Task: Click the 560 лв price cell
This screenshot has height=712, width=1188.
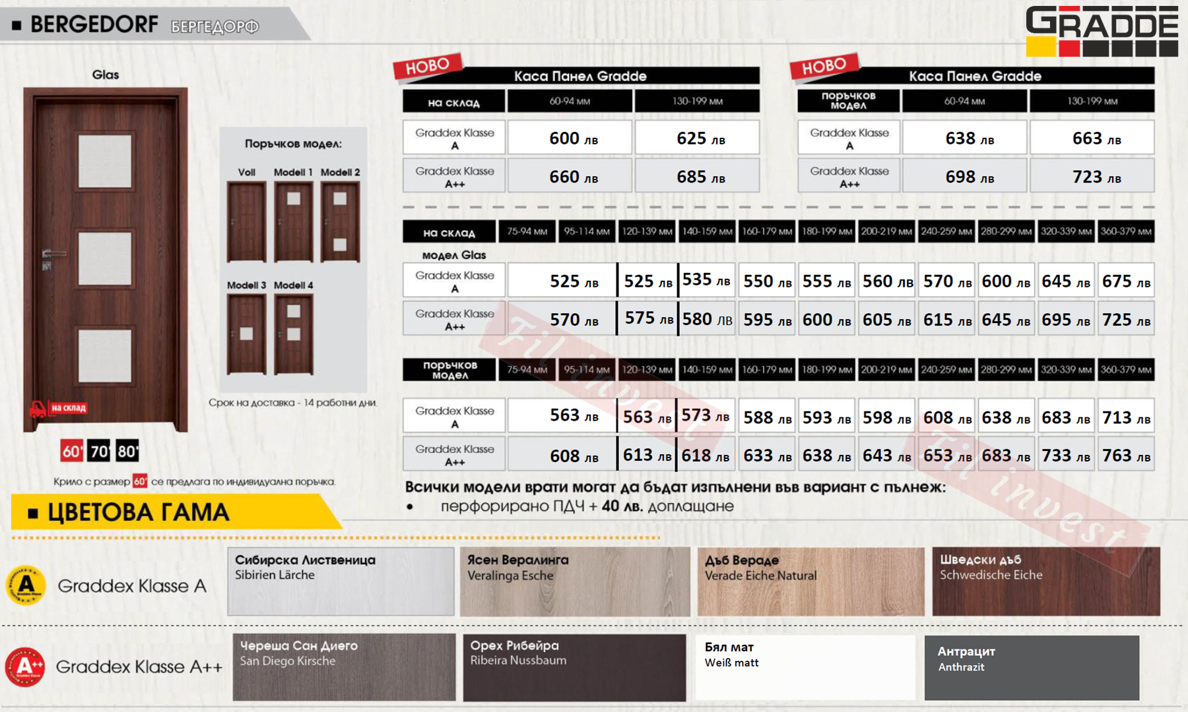Action: pyautogui.click(x=887, y=280)
